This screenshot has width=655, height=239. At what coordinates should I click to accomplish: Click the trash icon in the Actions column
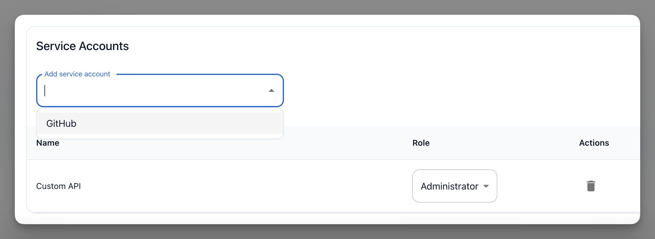click(x=591, y=186)
